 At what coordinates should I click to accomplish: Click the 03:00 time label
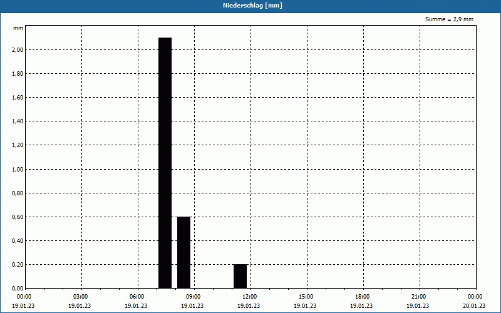[81, 297]
